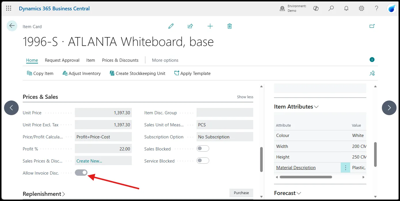Image resolution: width=400 pixels, height=201 pixels.
Task: Click main content vertical scrollbar thumb
Action: click(x=261, y=159)
